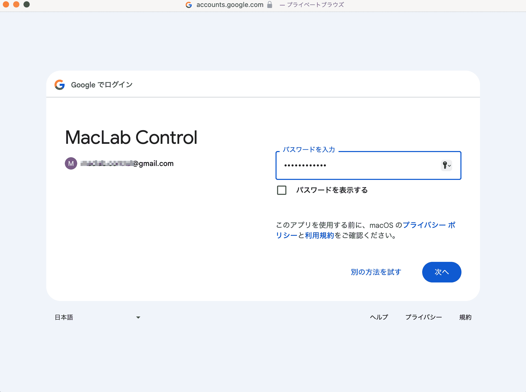Click the MacLab Control heading
526x392 pixels.
pos(131,137)
